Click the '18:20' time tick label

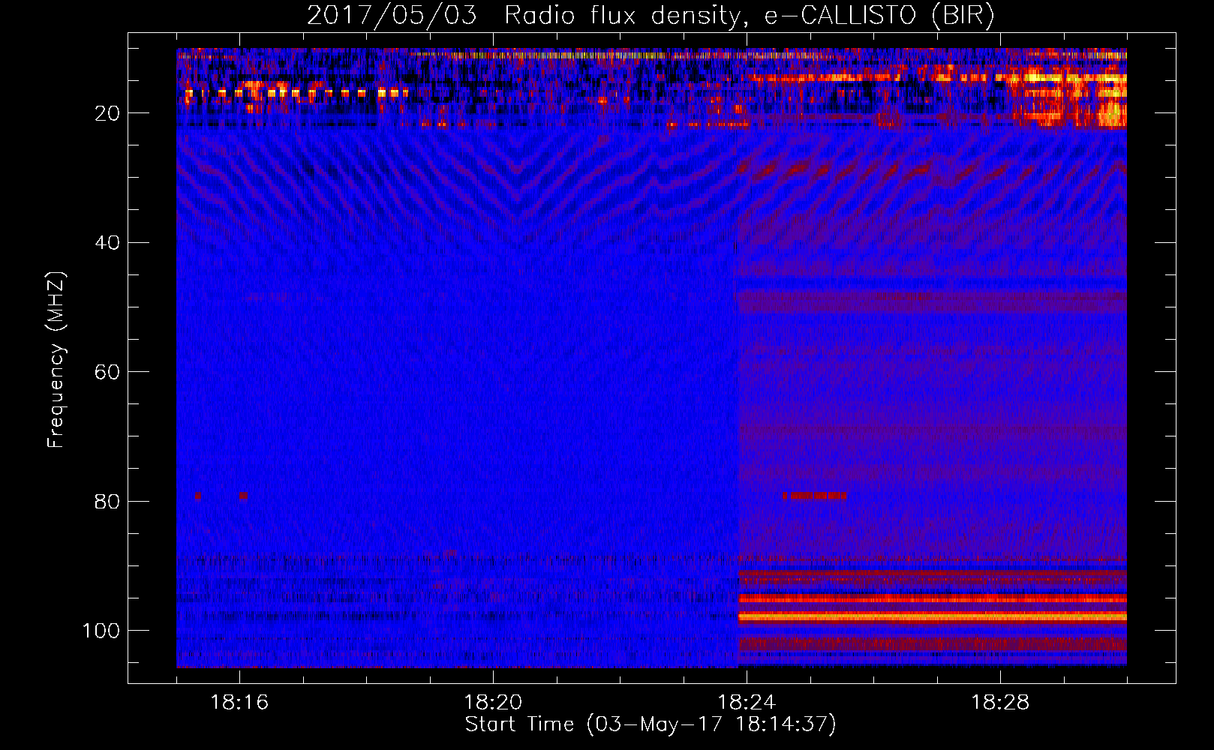(493, 702)
